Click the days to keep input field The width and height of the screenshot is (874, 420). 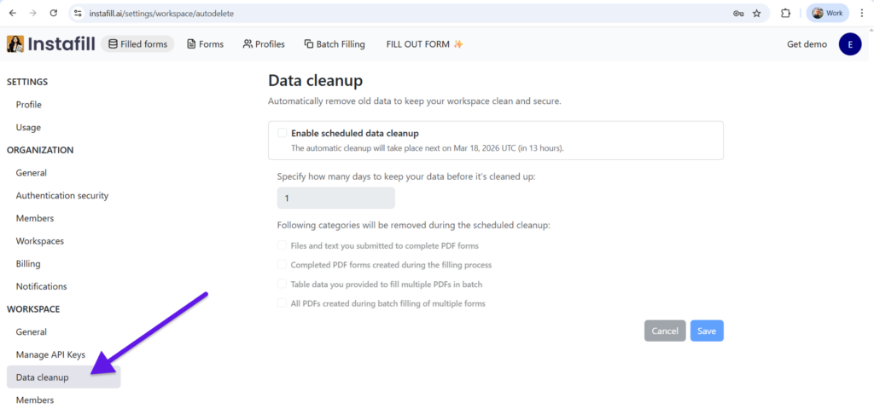pyautogui.click(x=335, y=198)
